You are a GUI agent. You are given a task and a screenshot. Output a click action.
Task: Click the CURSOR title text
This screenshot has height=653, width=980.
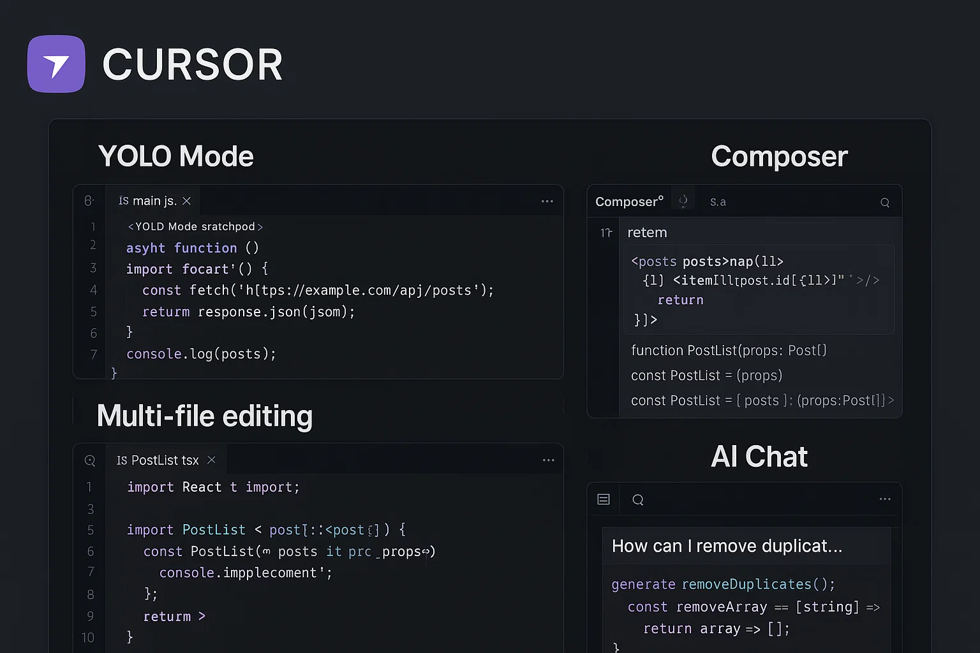[193, 64]
